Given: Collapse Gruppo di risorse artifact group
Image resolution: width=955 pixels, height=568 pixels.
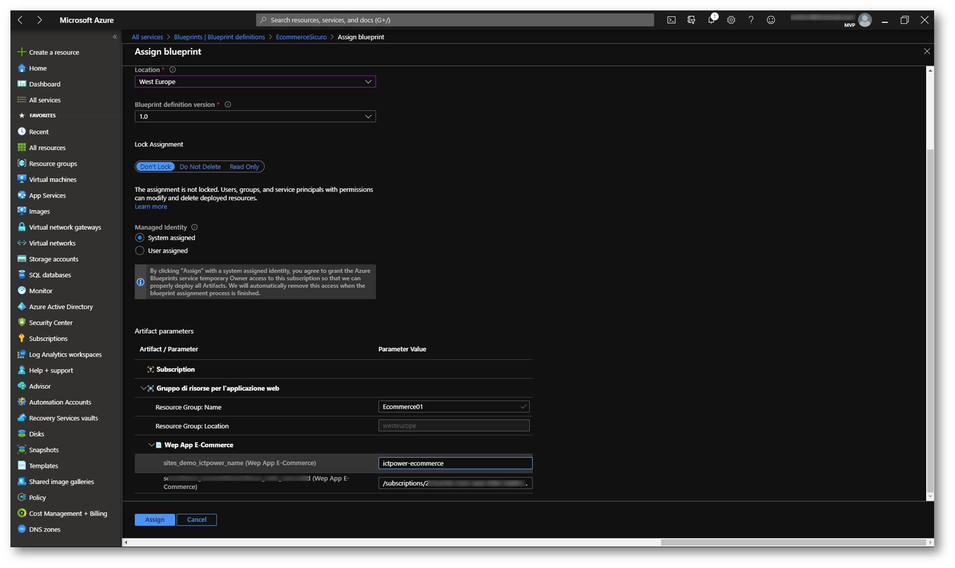Looking at the screenshot, I should (143, 388).
